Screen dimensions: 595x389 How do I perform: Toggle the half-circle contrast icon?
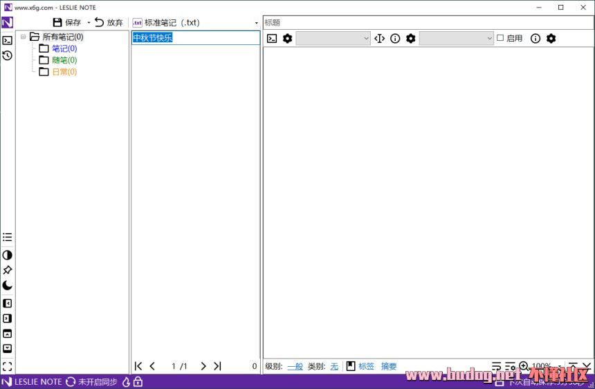coord(7,255)
